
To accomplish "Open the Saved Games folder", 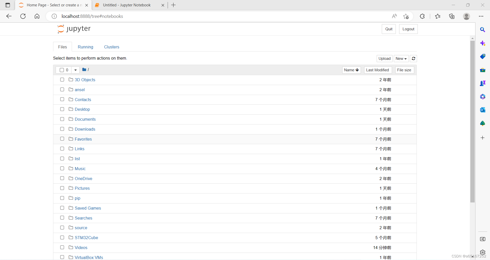I will click(x=88, y=208).
